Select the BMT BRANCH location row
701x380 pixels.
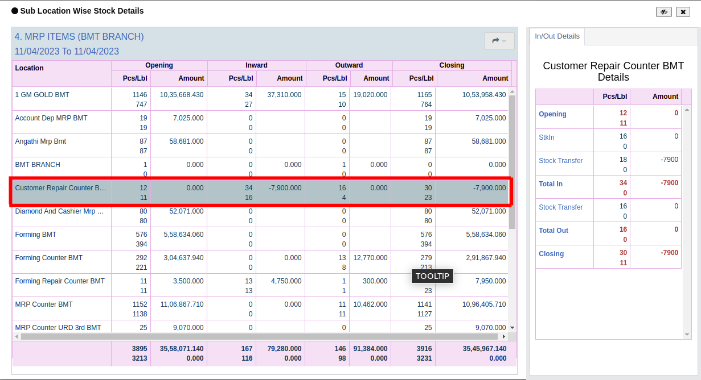tap(260, 168)
